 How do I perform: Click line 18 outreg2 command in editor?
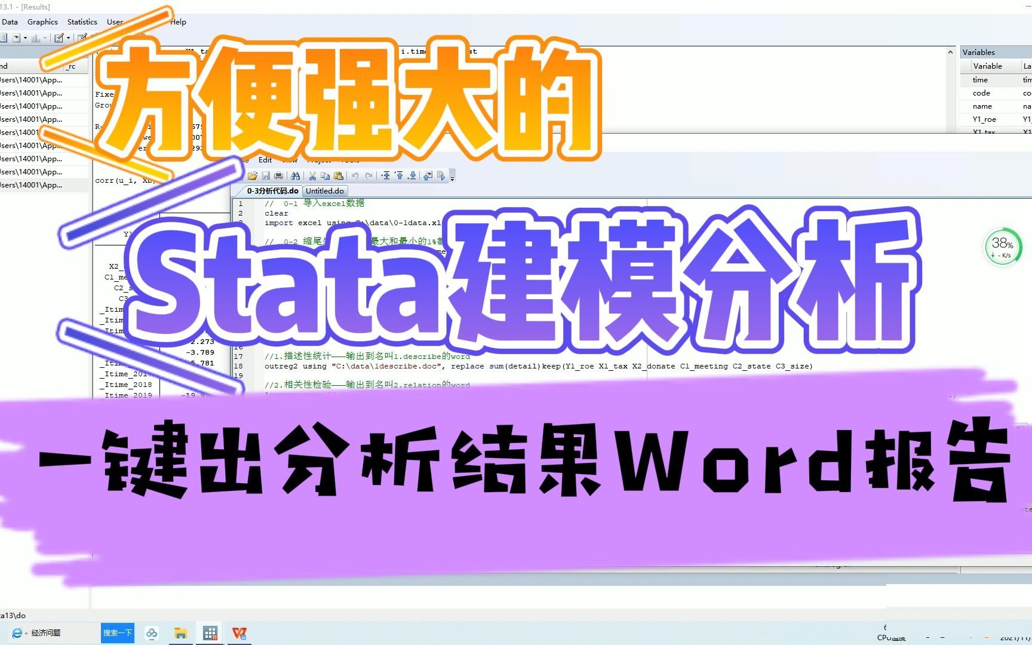click(x=538, y=366)
